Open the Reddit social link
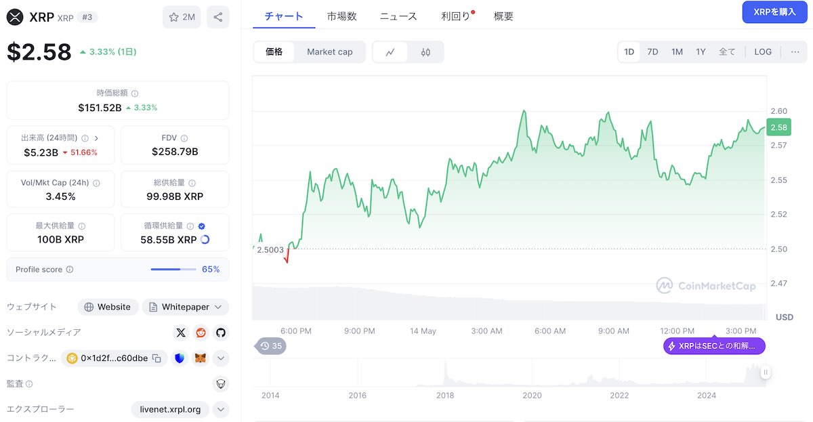This screenshot has height=422, width=813. pos(201,333)
